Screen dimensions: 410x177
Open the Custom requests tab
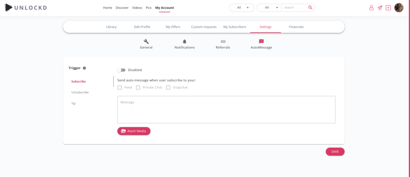(x=204, y=27)
